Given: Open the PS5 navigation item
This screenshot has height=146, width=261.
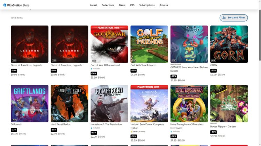Looking at the screenshot, I should [132, 5].
